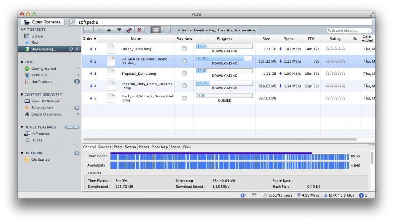
Task: Play Tropico3_Demo.dmg now
Action: tap(184, 73)
